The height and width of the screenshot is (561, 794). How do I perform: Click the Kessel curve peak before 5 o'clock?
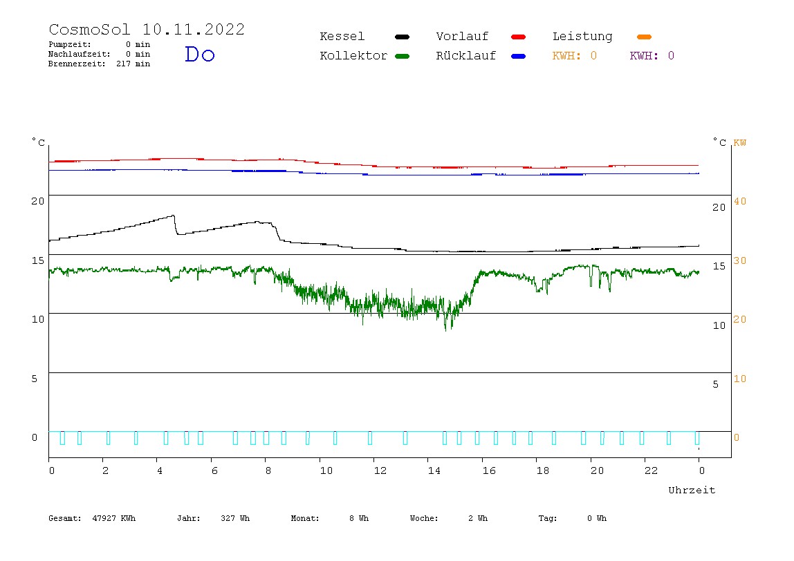[x=173, y=216]
